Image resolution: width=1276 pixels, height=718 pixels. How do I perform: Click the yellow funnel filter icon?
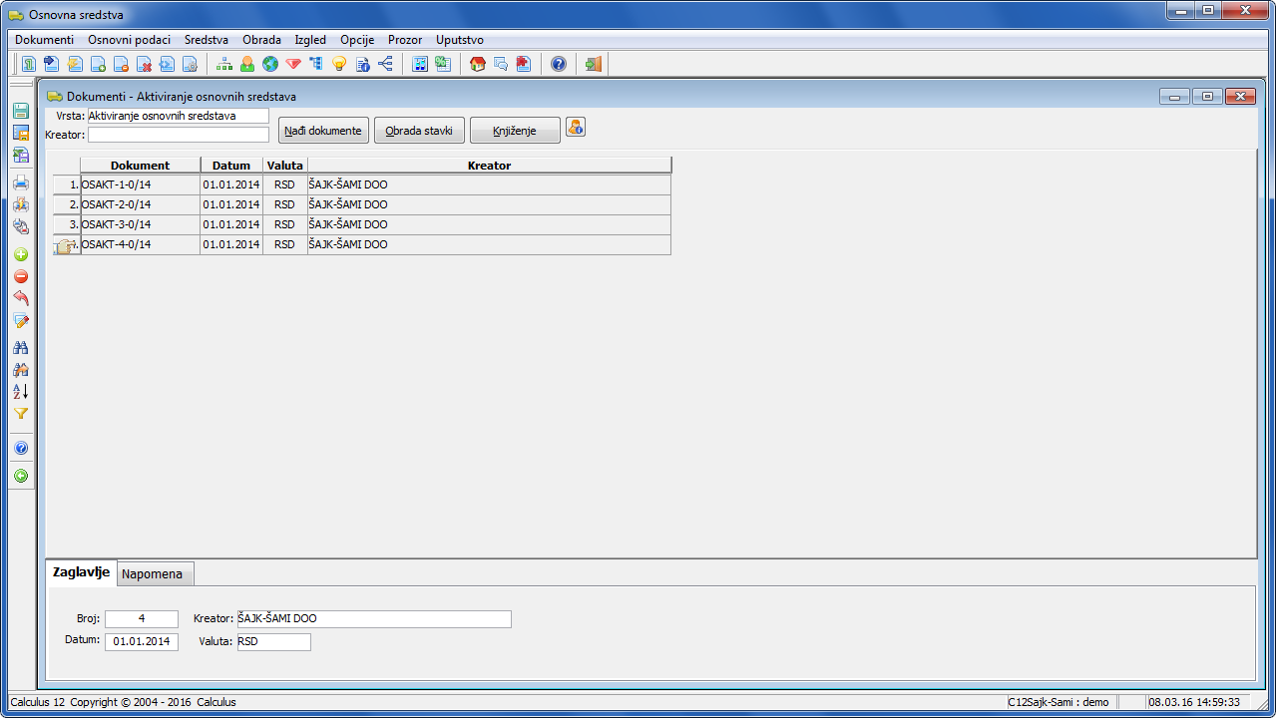(x=20, y=413)
